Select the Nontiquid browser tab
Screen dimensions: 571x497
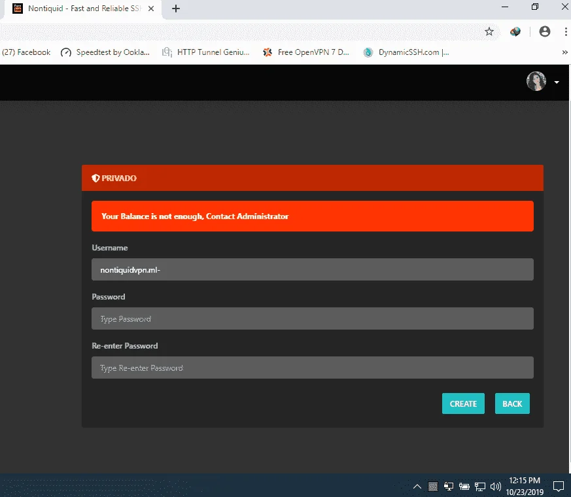point(83,9)
